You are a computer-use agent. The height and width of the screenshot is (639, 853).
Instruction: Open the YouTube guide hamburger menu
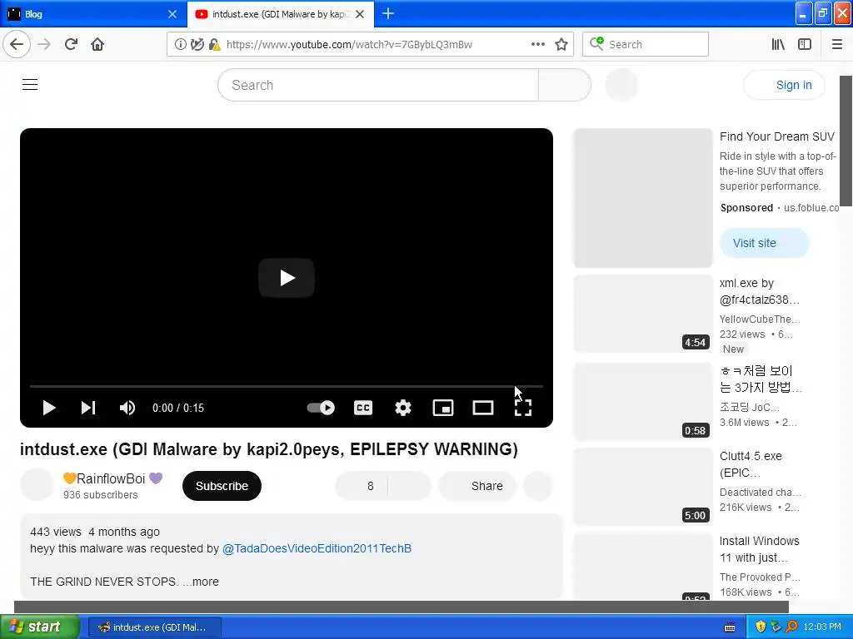pos(30,85)
